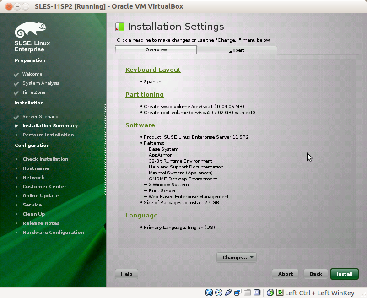Click the Installation Settings header icon
This screenshot has width=367, height=298.
pos(120,27)
